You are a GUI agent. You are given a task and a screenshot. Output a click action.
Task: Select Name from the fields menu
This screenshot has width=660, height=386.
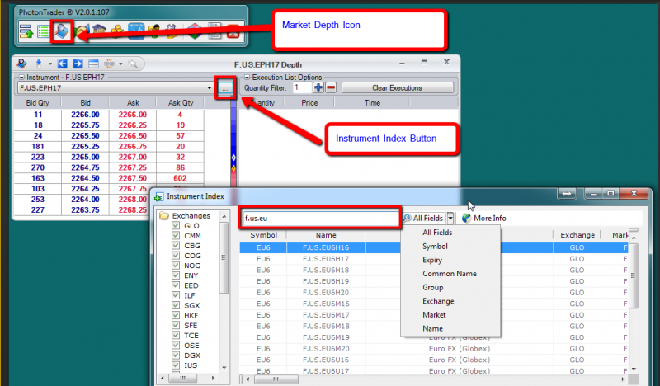432,328
